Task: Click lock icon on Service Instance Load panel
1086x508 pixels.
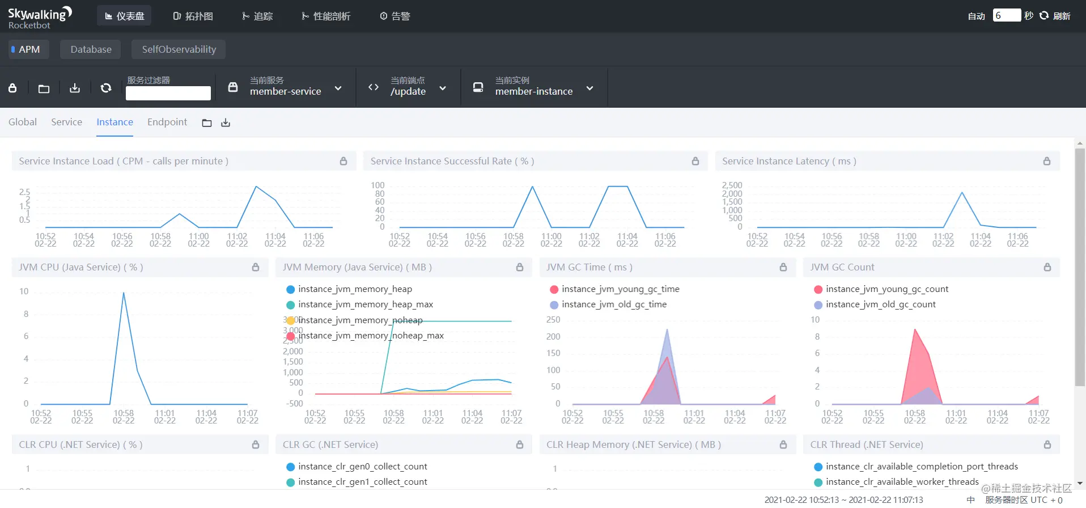Action: coord(343,161)
